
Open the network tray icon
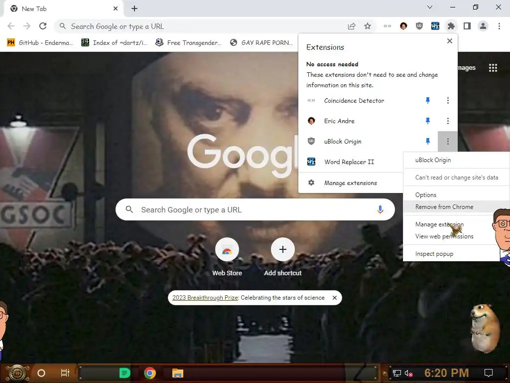click(x=396, y=373)
